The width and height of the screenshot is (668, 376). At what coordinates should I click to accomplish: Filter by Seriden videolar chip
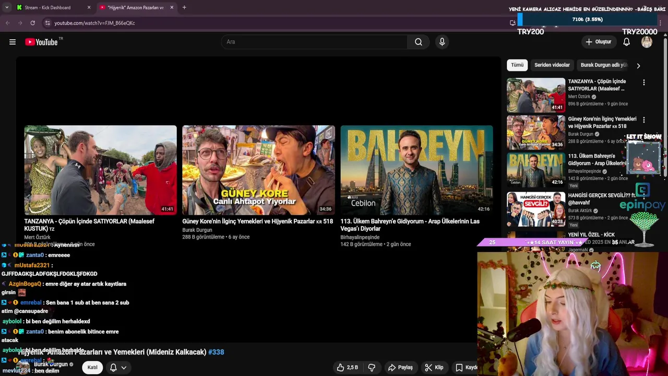click(552, 65)
